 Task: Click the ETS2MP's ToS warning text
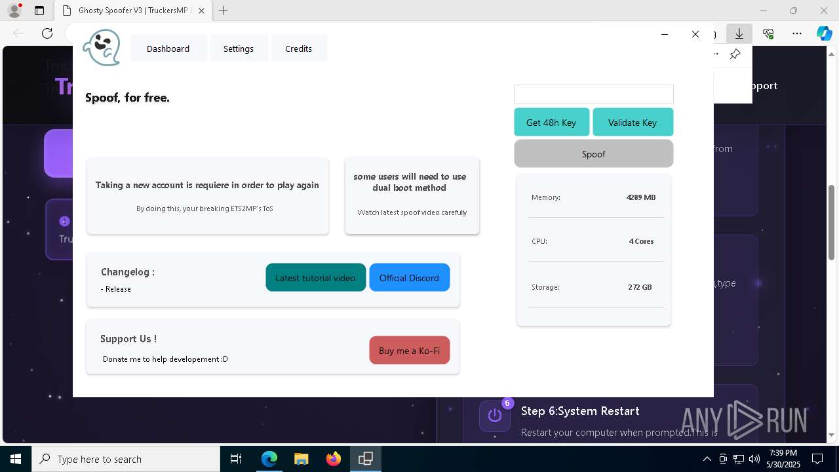coord(205,208)
